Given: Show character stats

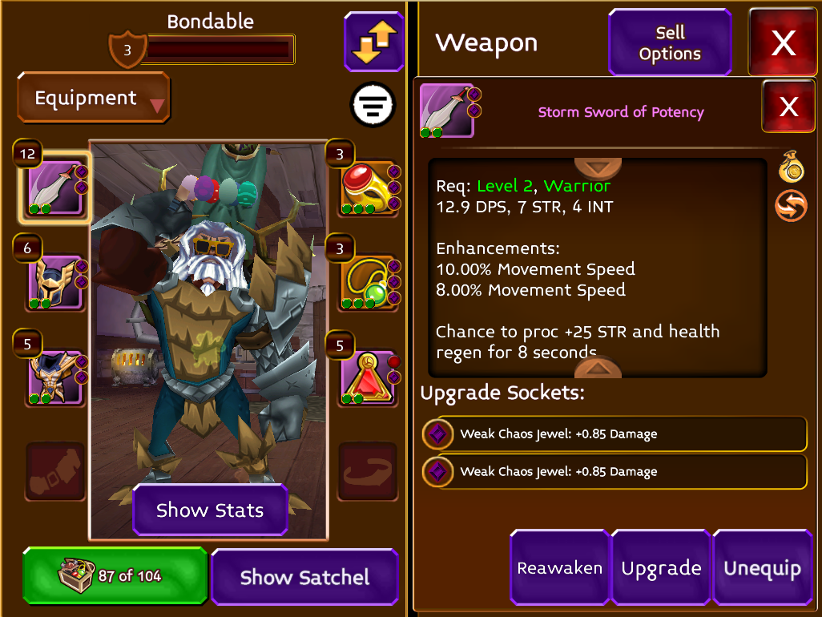Looking at the screenshot, I should pos(210,510).
